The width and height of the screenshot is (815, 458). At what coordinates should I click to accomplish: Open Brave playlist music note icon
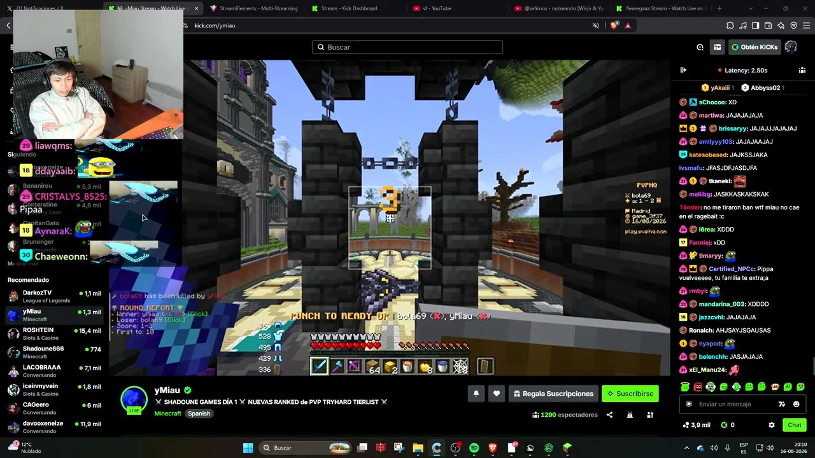(743, 25)
